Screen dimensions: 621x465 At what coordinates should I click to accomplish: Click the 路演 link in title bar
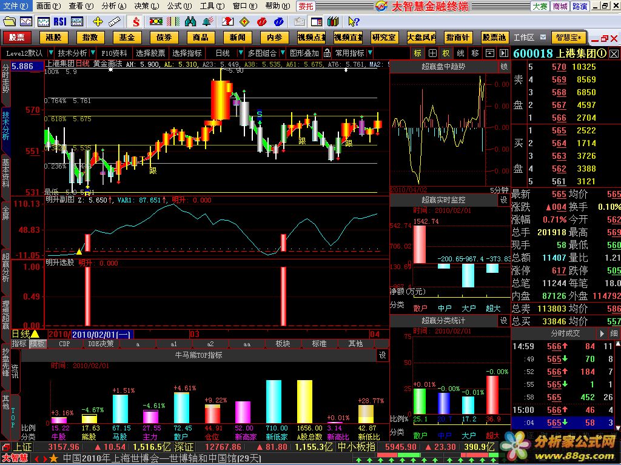(x=580, y=6)
